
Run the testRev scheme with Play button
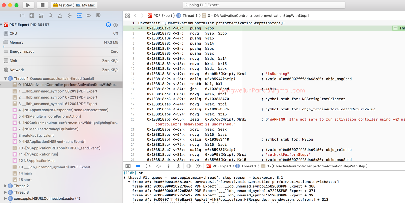point(28,5)
